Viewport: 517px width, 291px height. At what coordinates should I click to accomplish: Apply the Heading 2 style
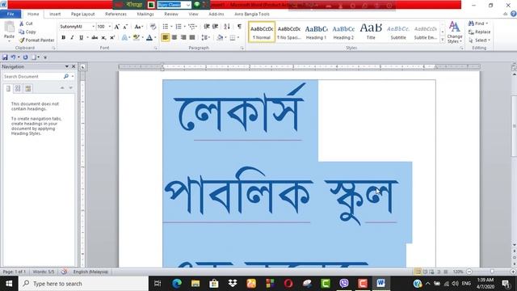pyautogui.click(x=343, y=32)
